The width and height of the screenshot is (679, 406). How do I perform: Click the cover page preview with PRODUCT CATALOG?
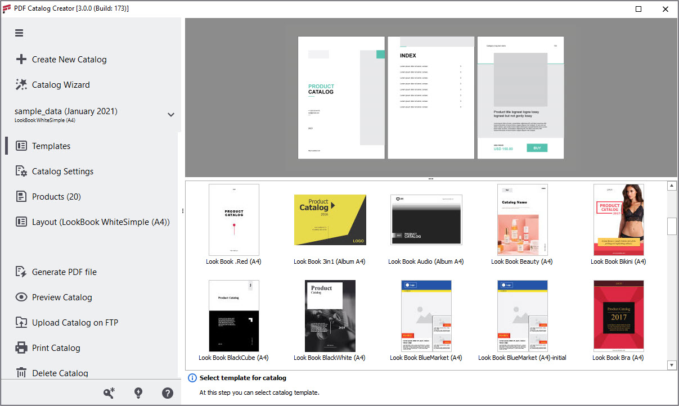[341, 97]
